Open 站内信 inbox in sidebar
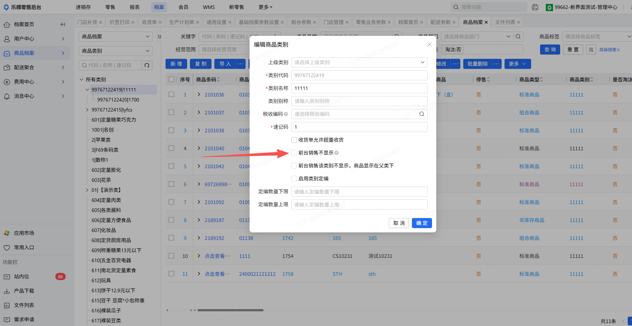The width and height of the screenshot is (632, 326). [22, 277]
